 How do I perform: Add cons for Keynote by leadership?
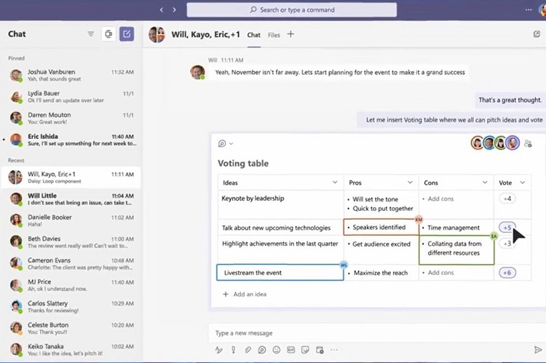tap(440, 199)
